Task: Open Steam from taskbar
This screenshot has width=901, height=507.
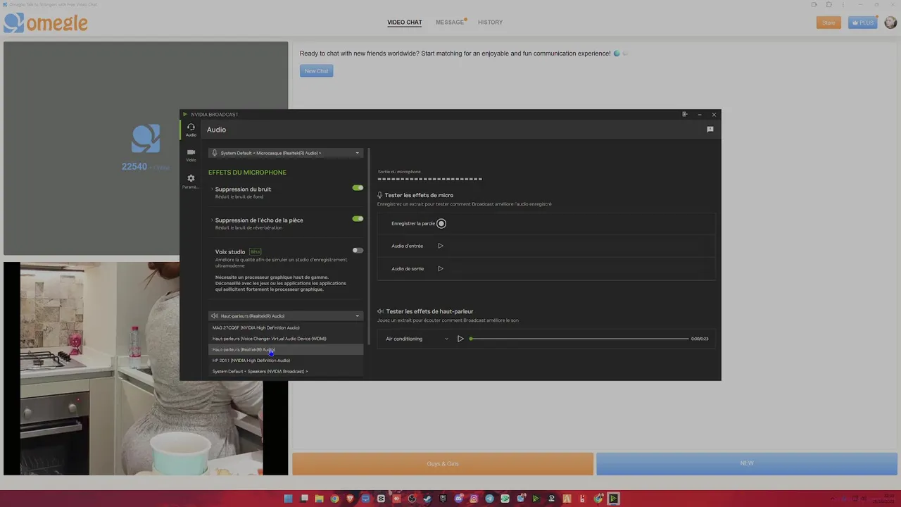Action: pos(428,499)
